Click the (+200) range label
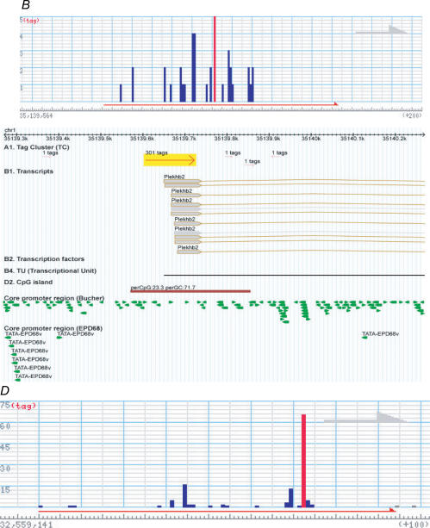 pos(412,115)
